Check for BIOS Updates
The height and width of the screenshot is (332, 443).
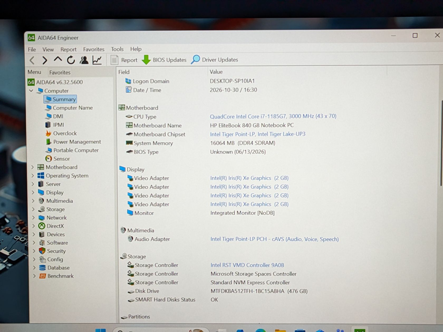[x=164, y=60]
